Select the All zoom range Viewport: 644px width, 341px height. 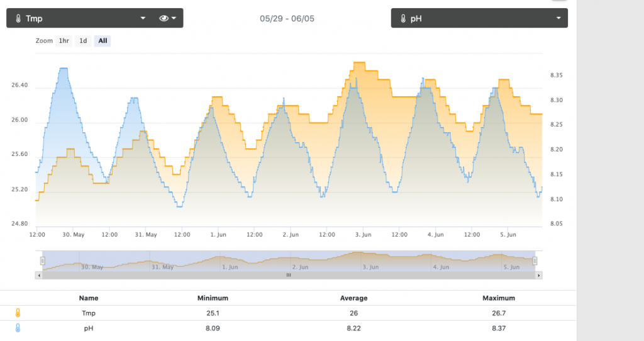point(103,41)
